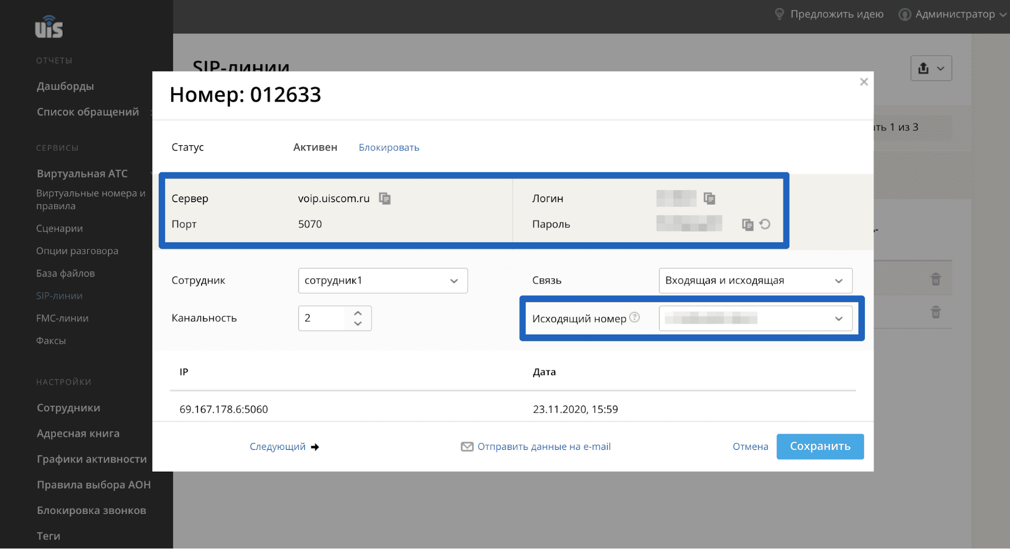The image size is (1010, 549).
Task: Open Сценарии in the sidebar menu
Action: pos(60,228)
